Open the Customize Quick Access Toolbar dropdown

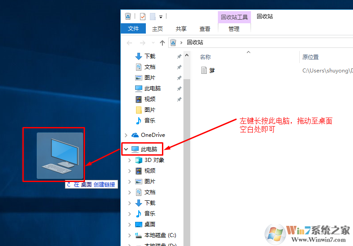[x=161, y=17]
